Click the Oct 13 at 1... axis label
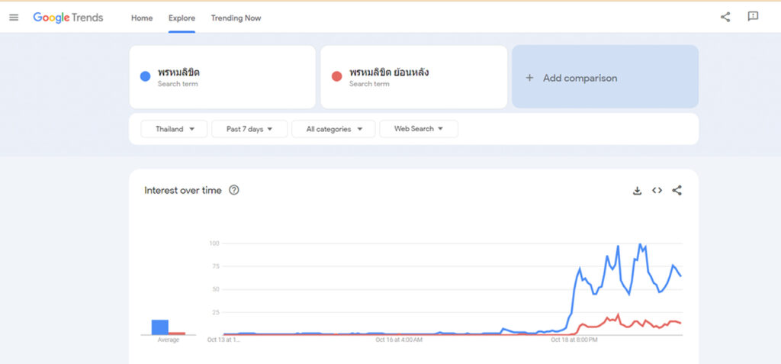 (x=223, y=340)
